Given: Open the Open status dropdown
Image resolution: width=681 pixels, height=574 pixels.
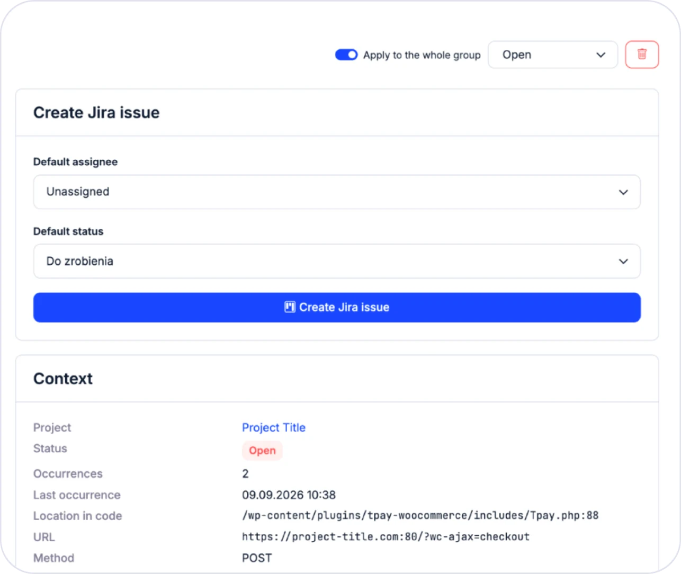Looking at the screenshot, I should tap(553, 55).
